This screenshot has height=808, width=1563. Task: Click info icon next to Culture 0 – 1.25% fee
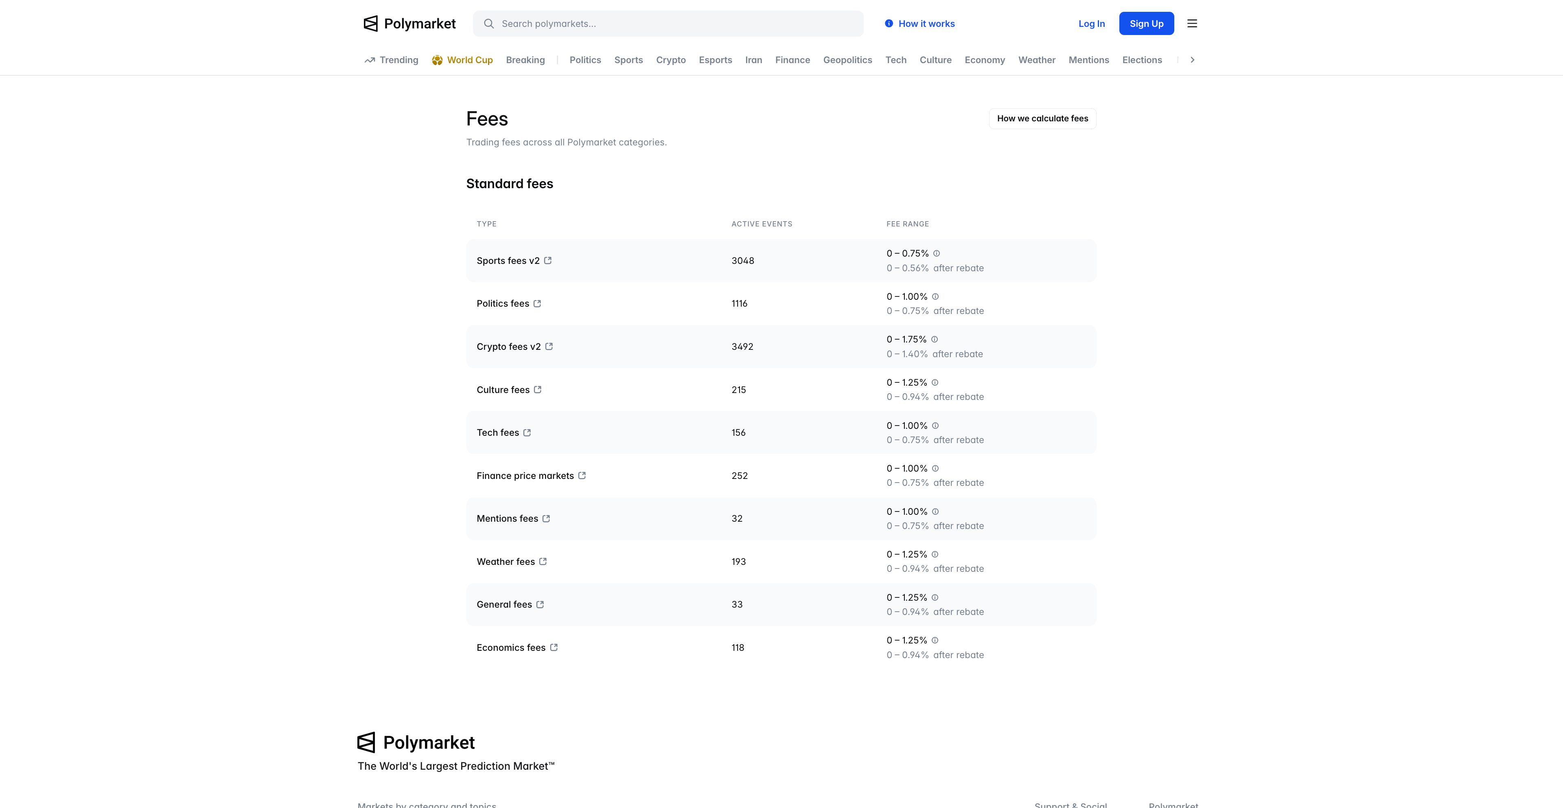pos(935,382)
